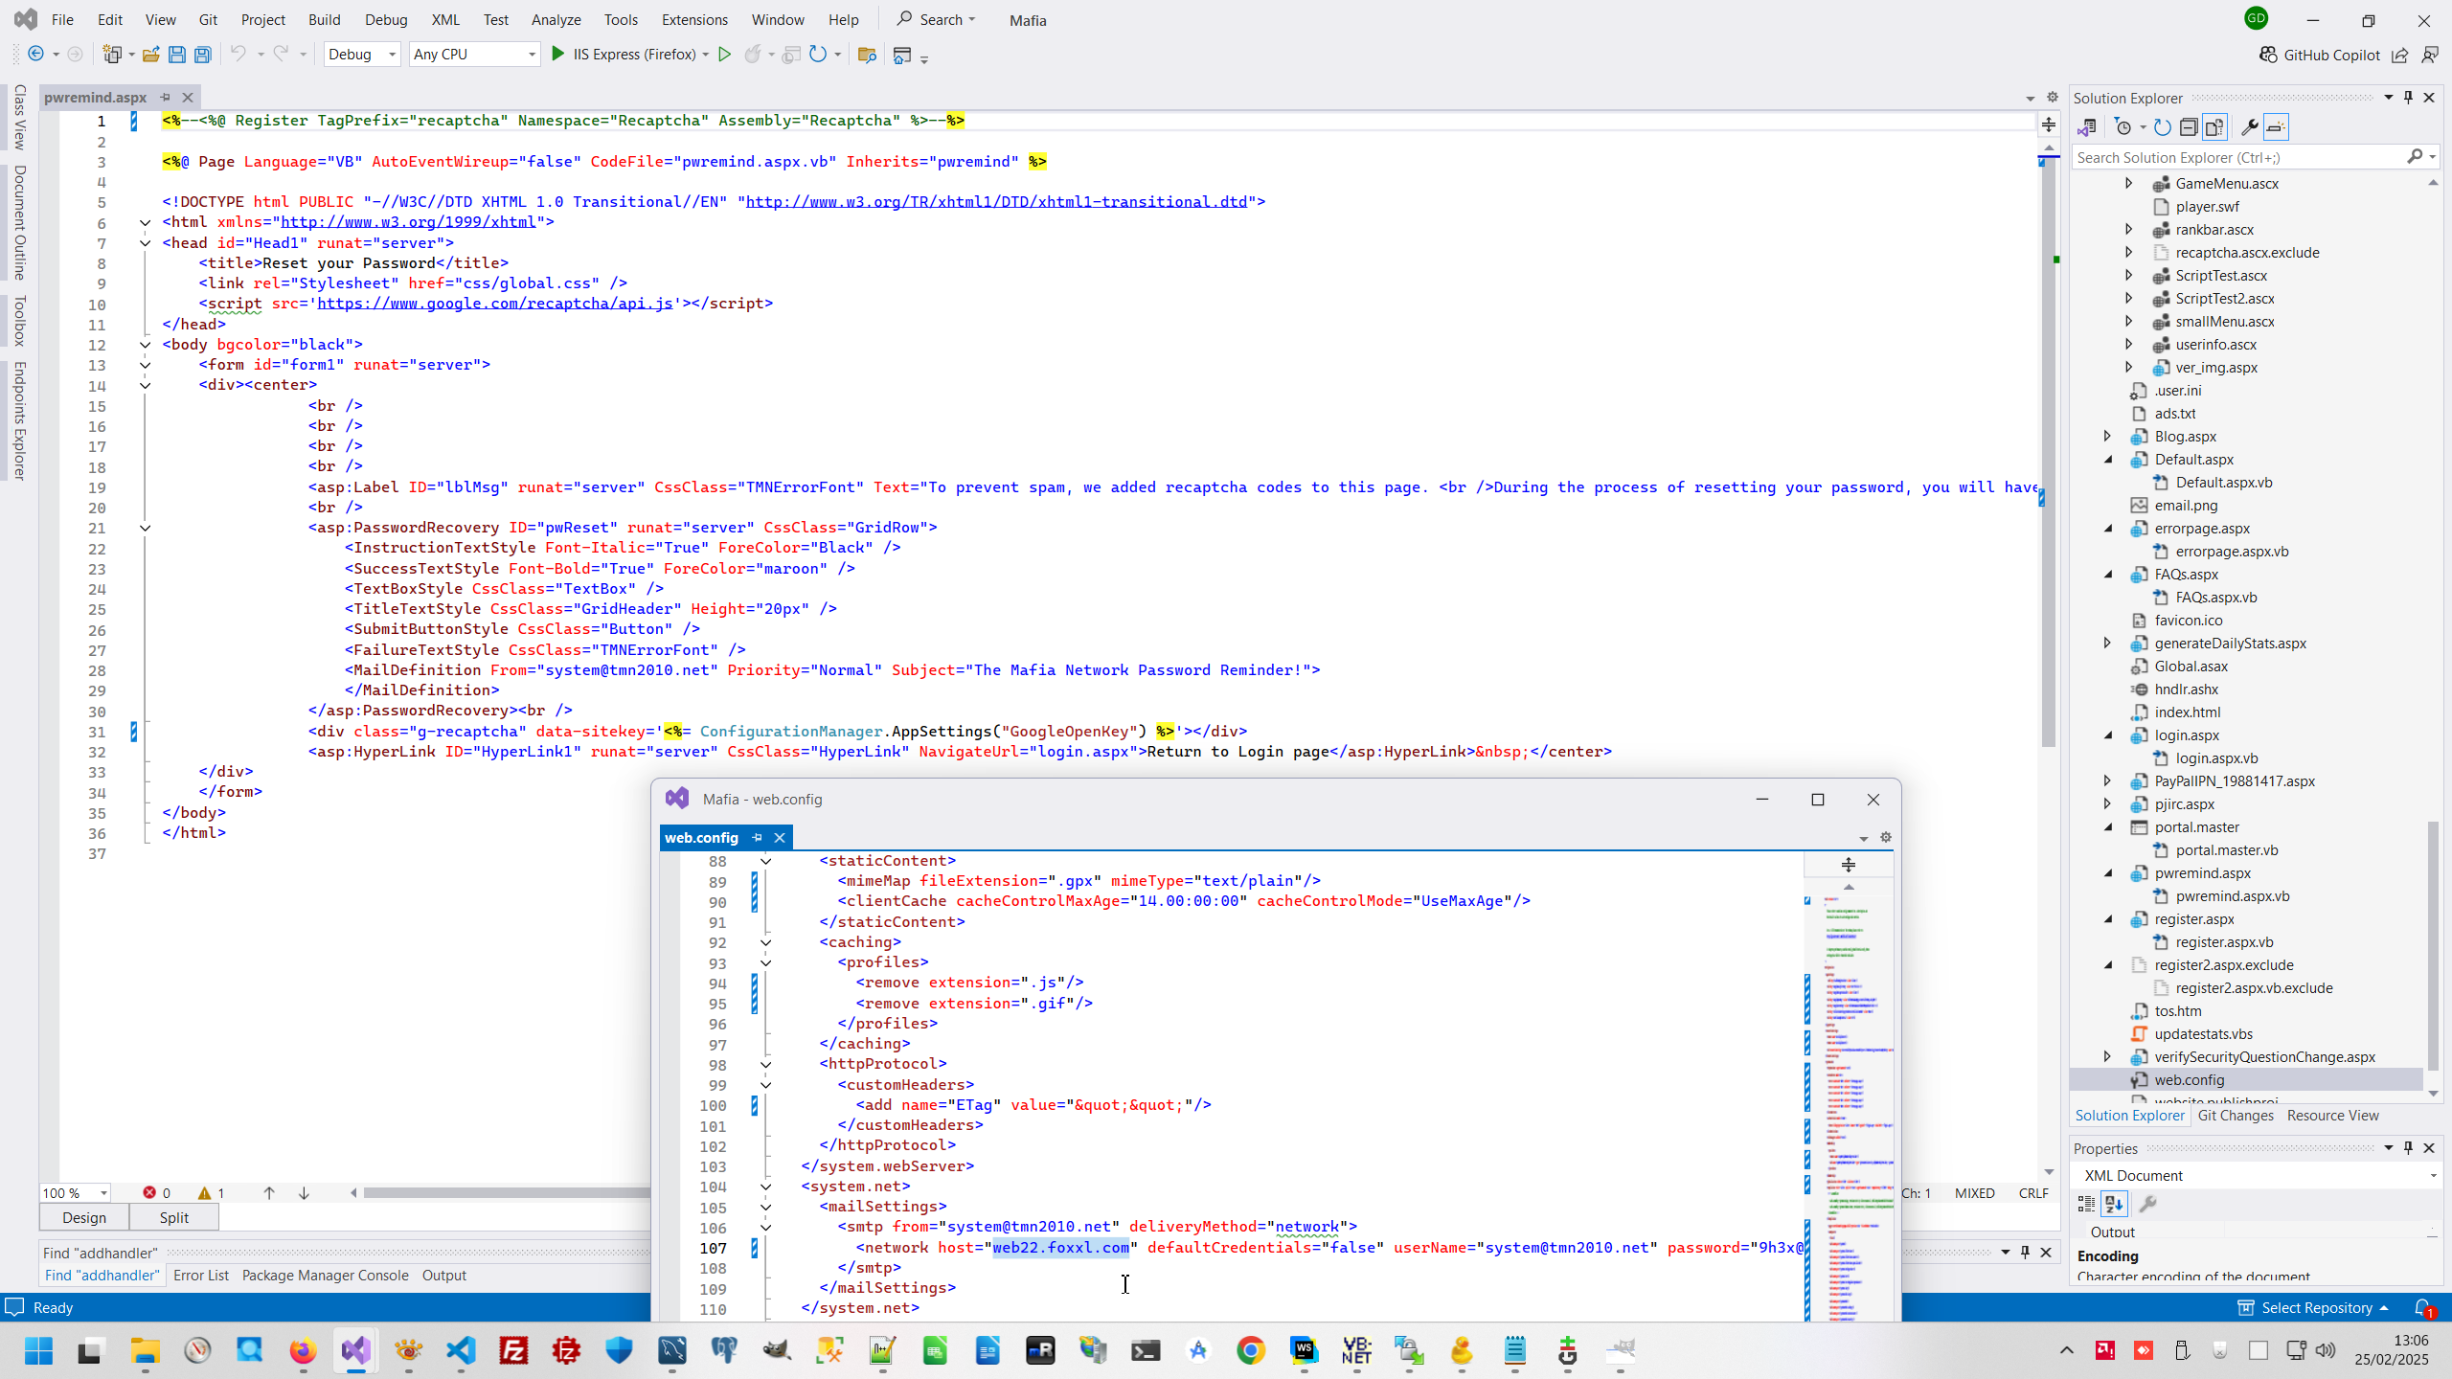2452x1379 pixels.
Task: Switch to the Git Changes tab
Action: pos(2235,1116)
